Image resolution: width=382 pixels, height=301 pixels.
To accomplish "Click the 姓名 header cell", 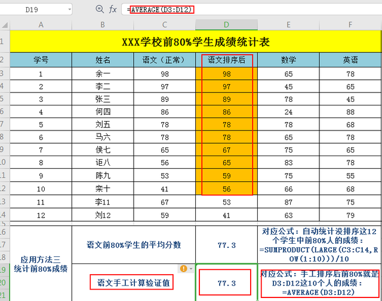I will (103, 60).
